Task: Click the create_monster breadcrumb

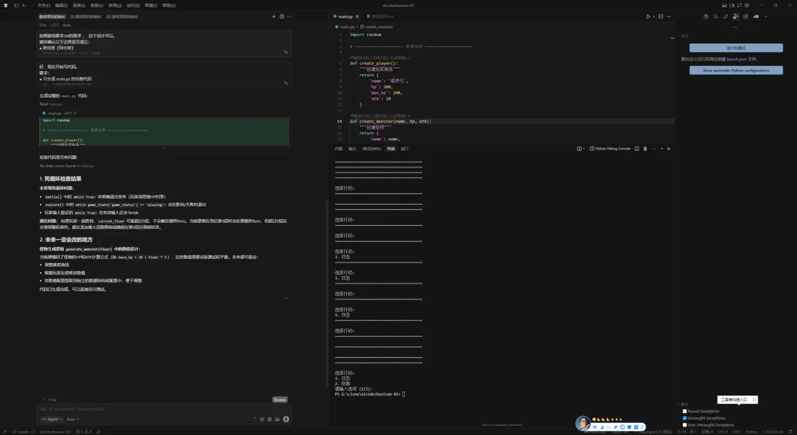Action: click(x=377, y=27)
